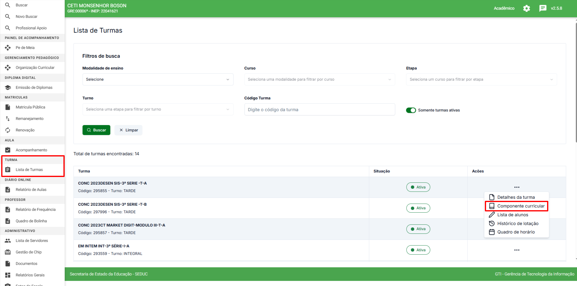The height and width of the screenshot is (286, 577).
Task: Open the Curso dropdown selector
Action: click(x=319, y=79)
